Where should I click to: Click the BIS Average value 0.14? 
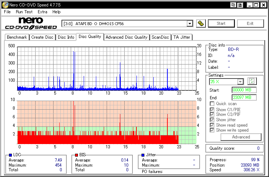tap(125, 160)
